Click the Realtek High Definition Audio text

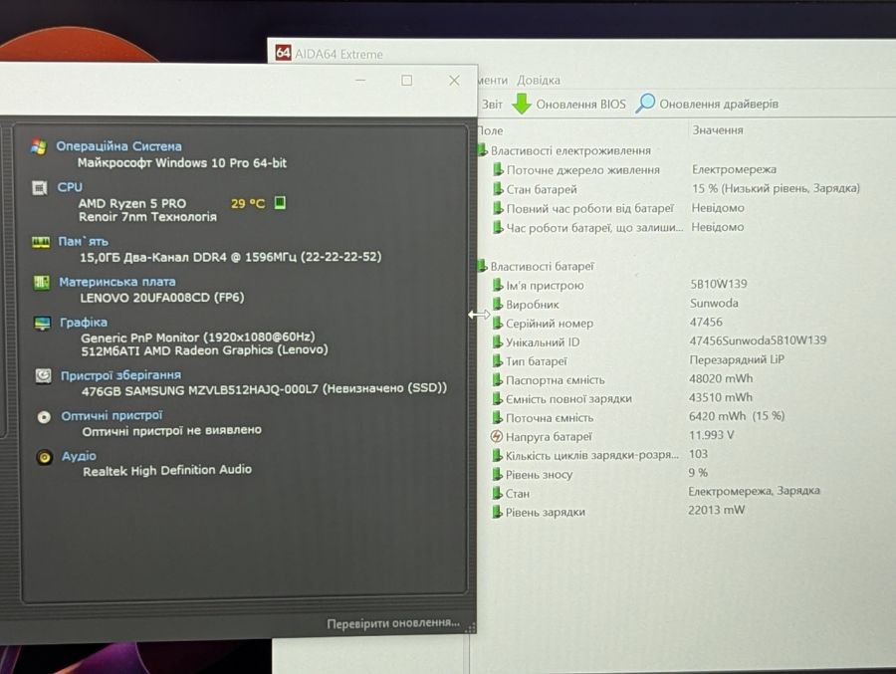pos(167,470)
